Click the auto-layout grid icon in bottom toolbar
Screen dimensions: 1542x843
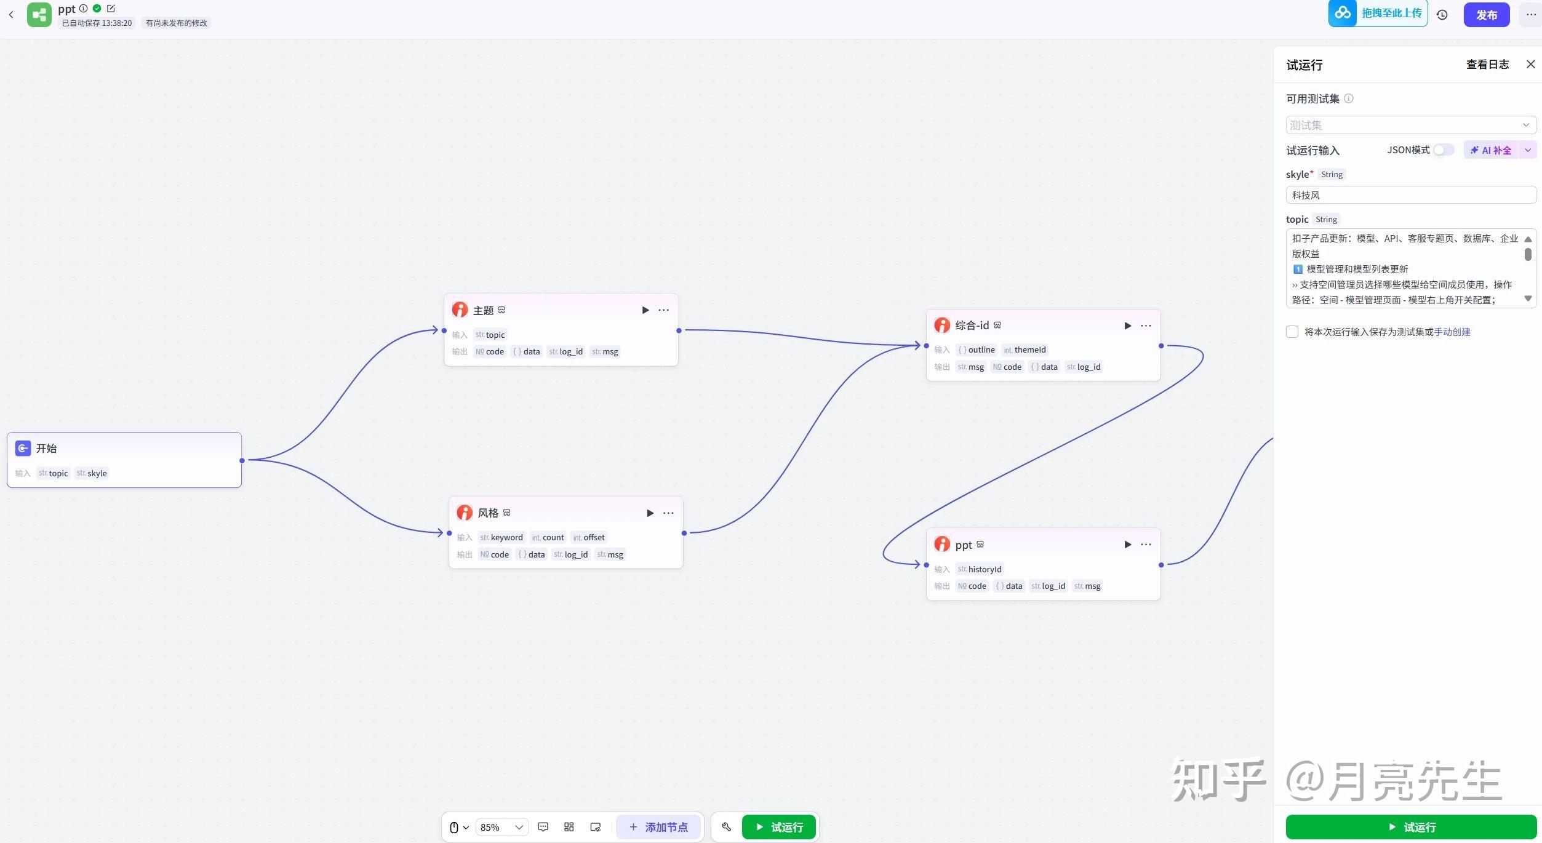(569, 827)
